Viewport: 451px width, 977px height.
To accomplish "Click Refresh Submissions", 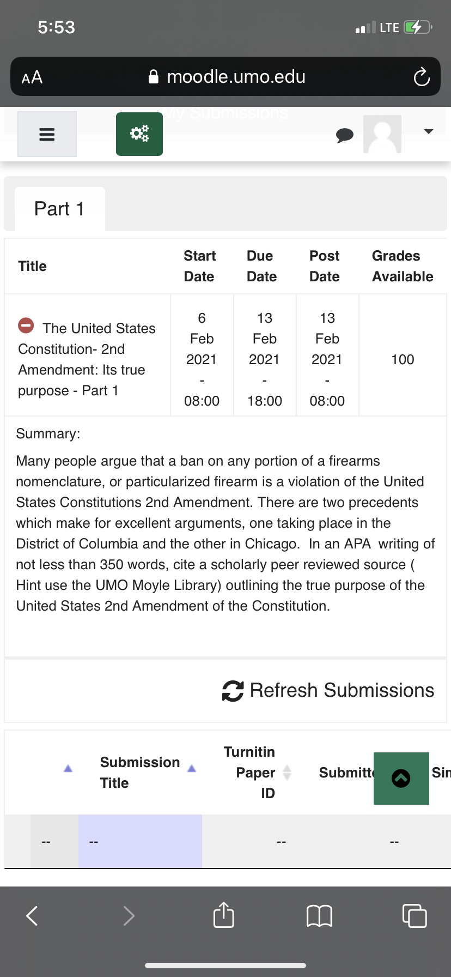I will click(328, 690).
